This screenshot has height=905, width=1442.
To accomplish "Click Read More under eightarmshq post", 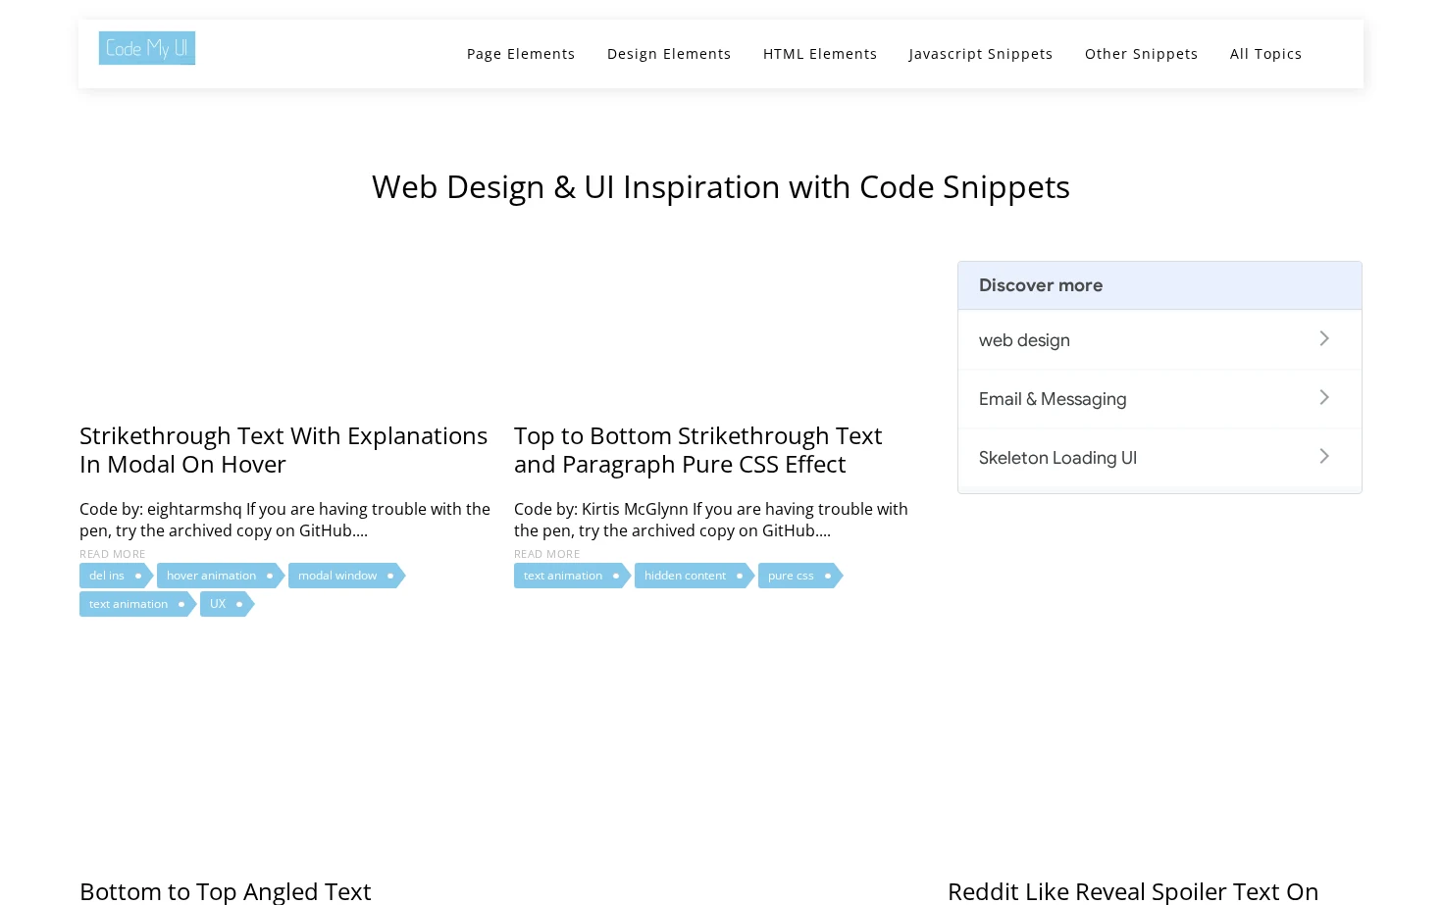I will click(112, 554).
